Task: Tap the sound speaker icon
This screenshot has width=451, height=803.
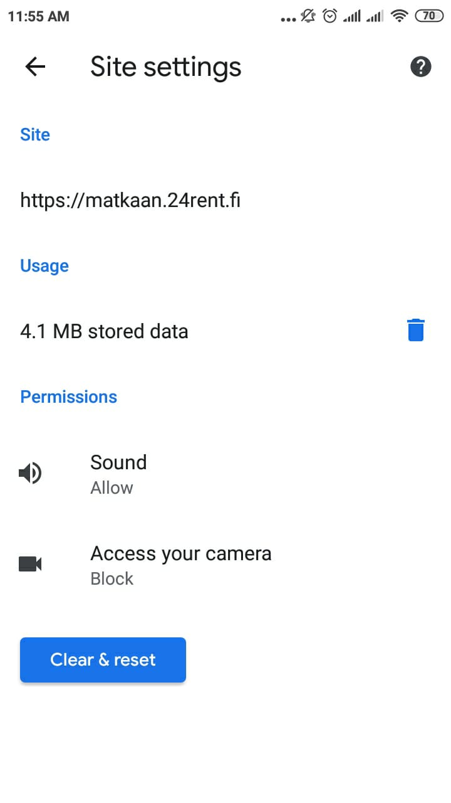Action: [30, 473]
